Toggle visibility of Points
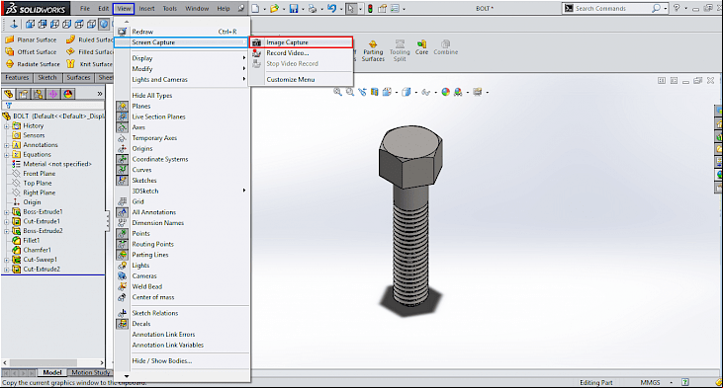This screenshot has height=388, width=723. (122, 233)
